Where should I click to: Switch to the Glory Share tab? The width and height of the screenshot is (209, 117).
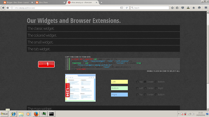(x=50, y=2)
